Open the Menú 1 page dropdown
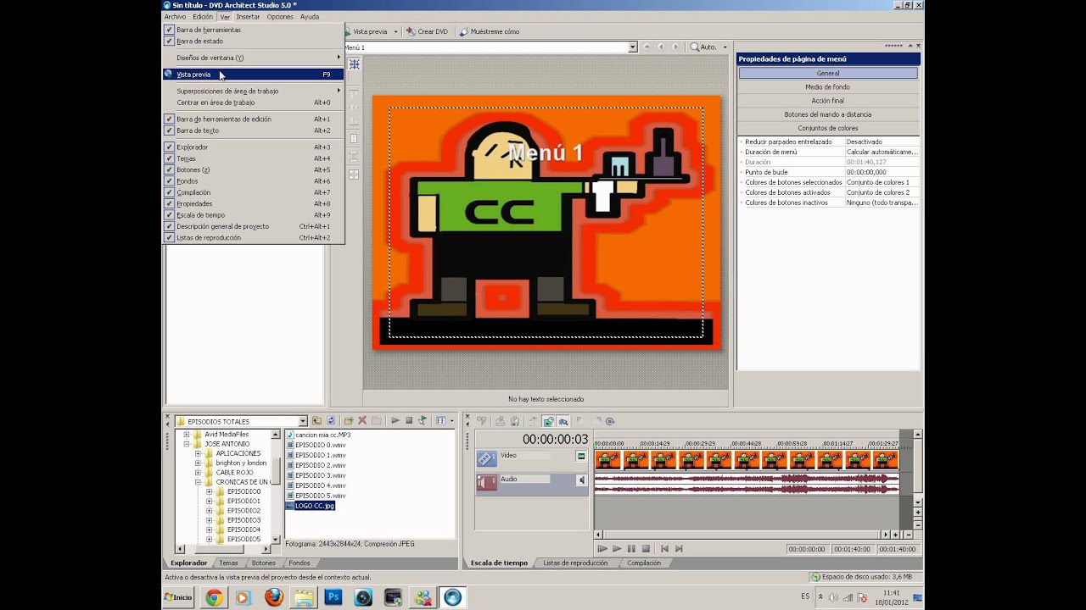 (633, 47)
